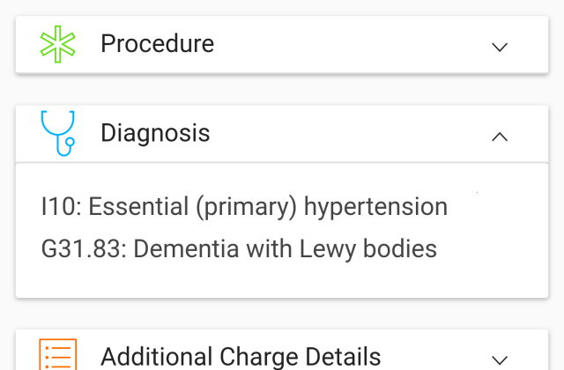Select the Diagnosis section title
Screen dimensions: 564x370
pyautogui.click(x=155, y=133)
